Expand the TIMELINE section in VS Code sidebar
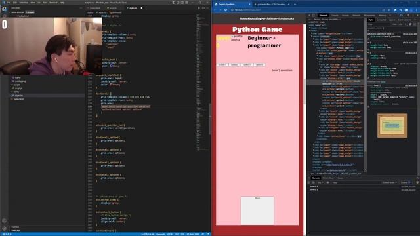Screen dimensions: 420x236 point(15,230)
